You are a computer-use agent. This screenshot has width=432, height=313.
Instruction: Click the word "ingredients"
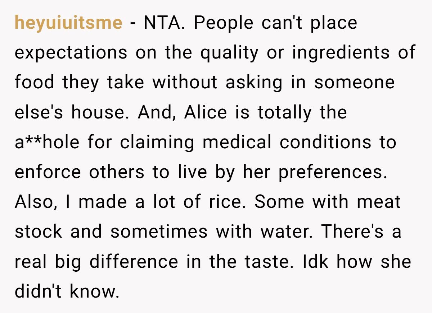point(341,53)
